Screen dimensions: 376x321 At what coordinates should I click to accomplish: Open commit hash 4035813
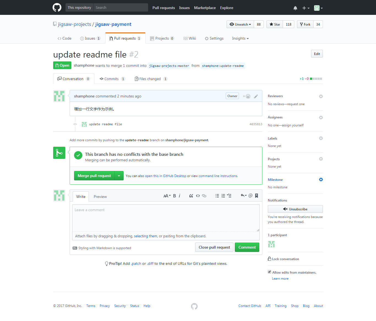point(256,124)
